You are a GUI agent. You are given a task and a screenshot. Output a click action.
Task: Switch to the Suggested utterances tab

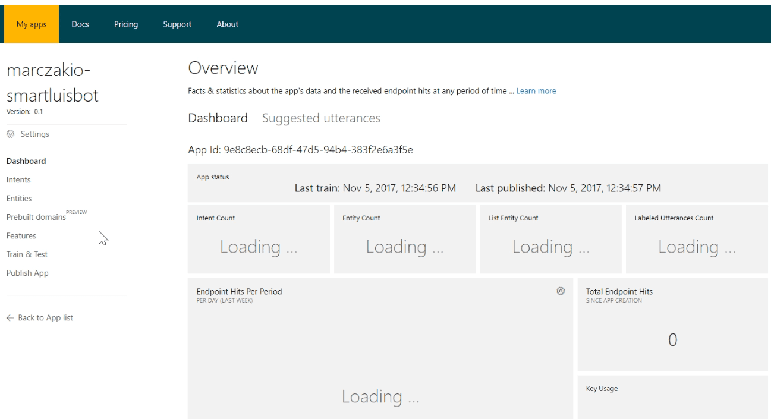[x=321, y=118]
